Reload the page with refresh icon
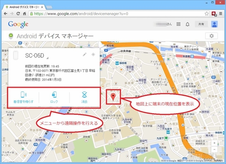The image size is (226, 164). point(18,14)
